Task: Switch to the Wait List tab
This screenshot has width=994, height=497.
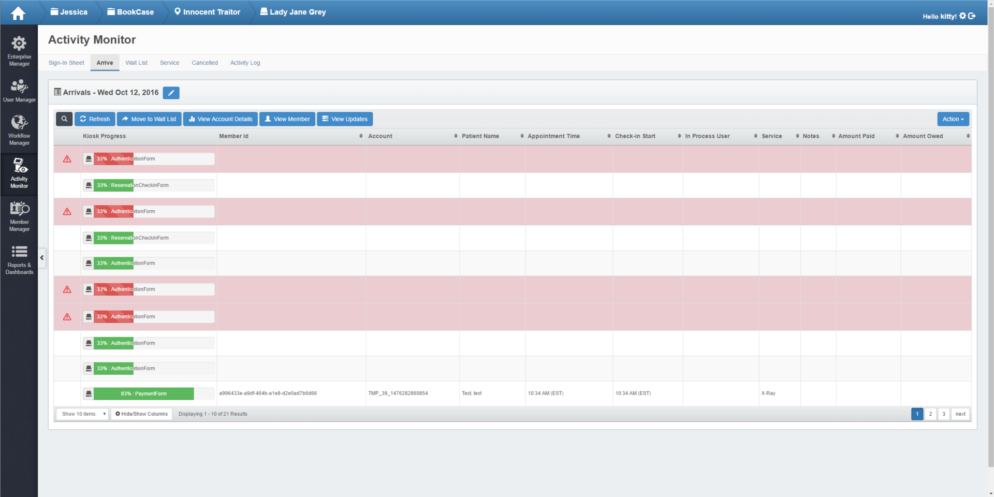Action: 136,63
